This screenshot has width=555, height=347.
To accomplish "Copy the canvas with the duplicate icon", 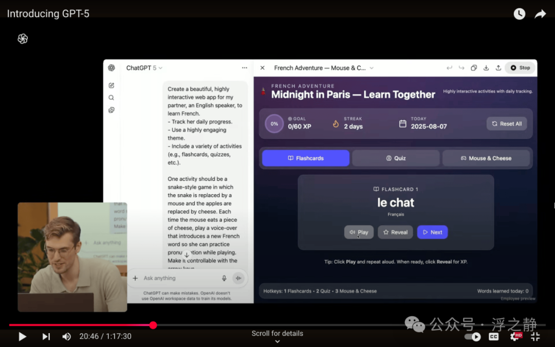I will [x=474, y=68].
